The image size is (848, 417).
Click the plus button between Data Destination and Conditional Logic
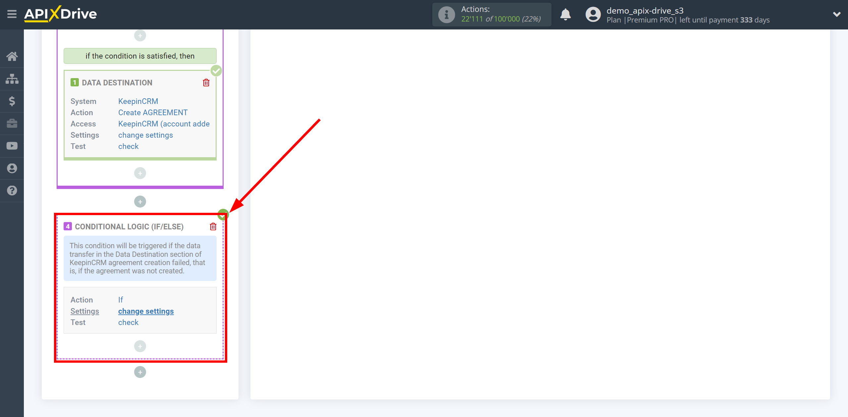click(140, 202)
